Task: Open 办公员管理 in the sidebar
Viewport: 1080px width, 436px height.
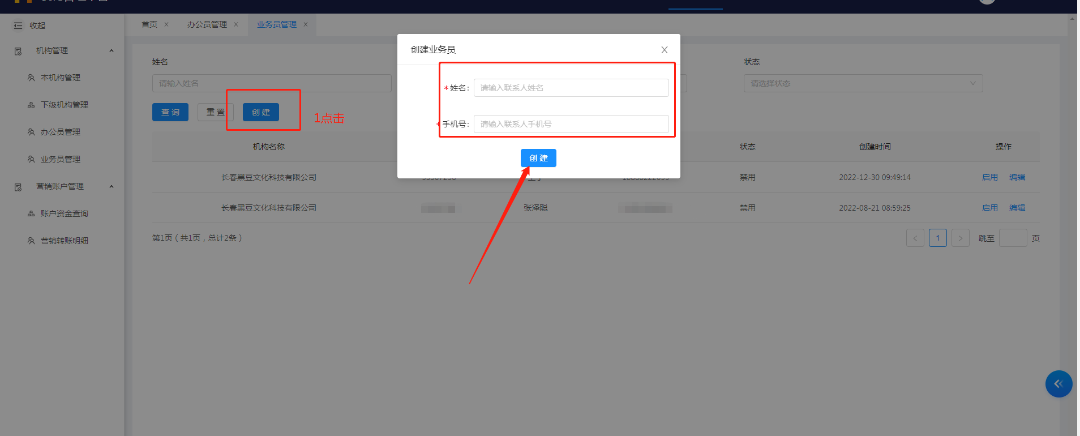Action: [61, 132]
